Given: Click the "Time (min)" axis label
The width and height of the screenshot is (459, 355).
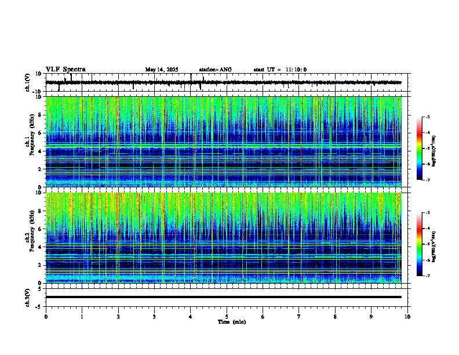Looking at the screenshot, I should coord(232,322).
